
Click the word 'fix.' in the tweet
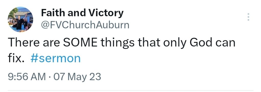(x=16, y=59)
